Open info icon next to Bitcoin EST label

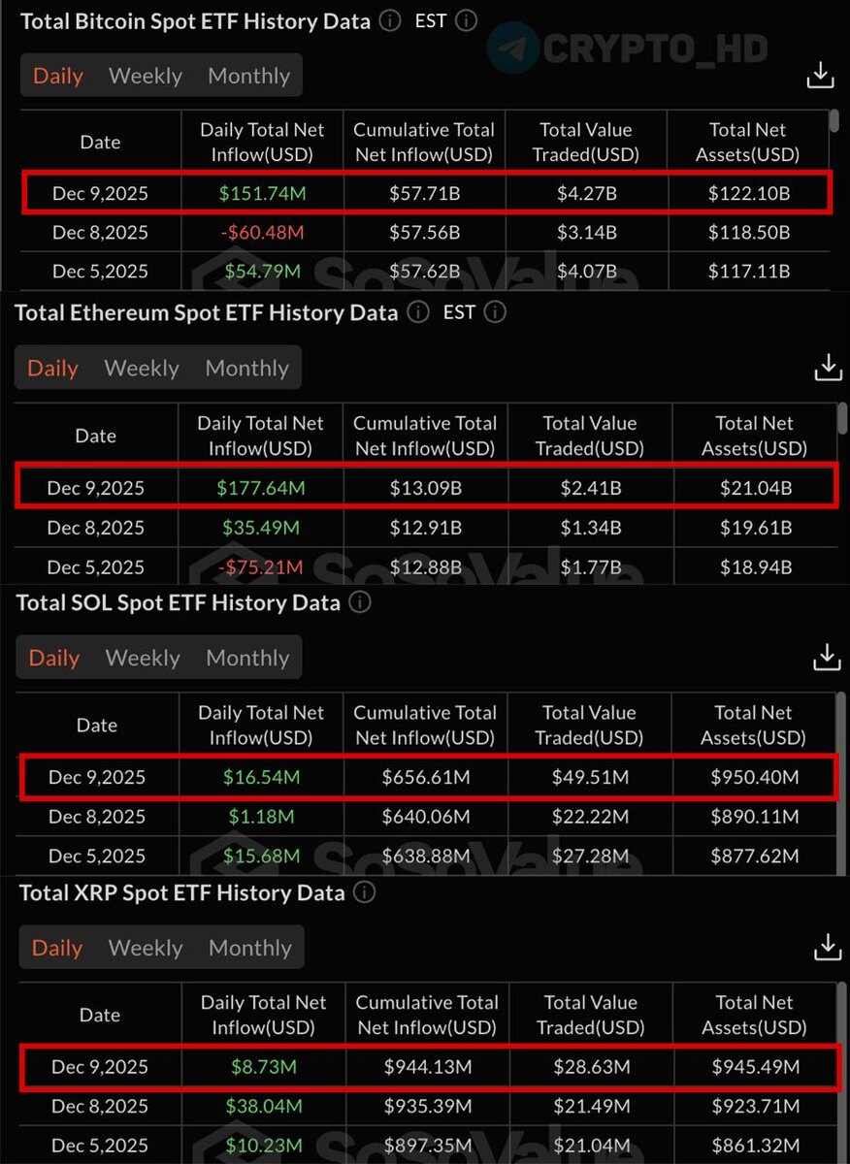pos(466,20)
